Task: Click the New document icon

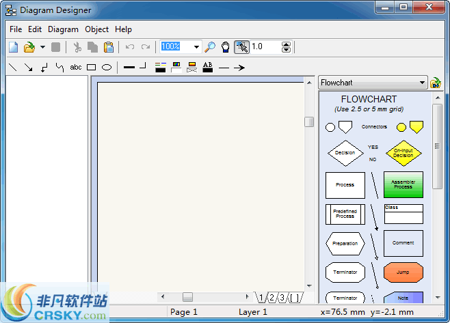Action: [14, 47]
